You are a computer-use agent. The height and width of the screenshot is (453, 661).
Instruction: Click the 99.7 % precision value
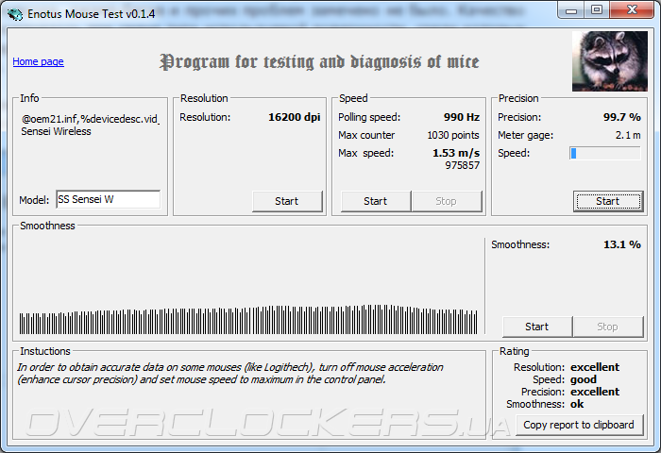click(x=621, y=117)
